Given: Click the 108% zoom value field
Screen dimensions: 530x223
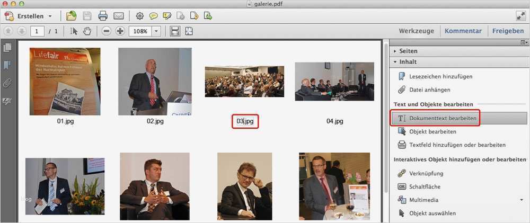Looking at the screenshot, I should tap(140, 31).
